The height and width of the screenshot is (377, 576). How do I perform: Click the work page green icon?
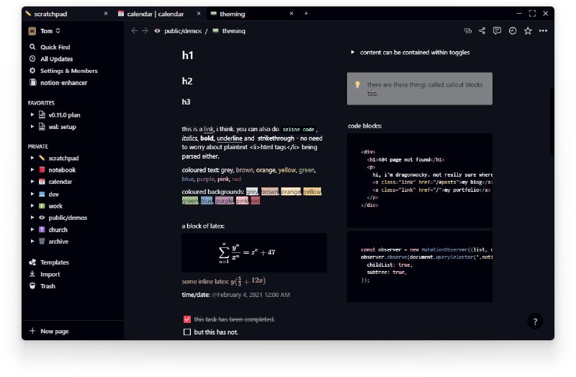click(x=42, y=205)
